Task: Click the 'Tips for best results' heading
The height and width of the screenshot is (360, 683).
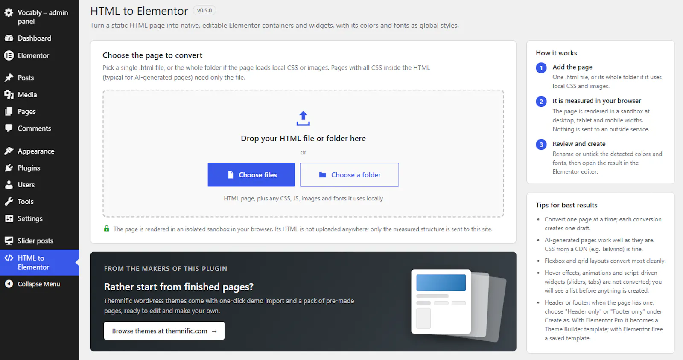Action: pyautogui.click(x=567, y=205)
